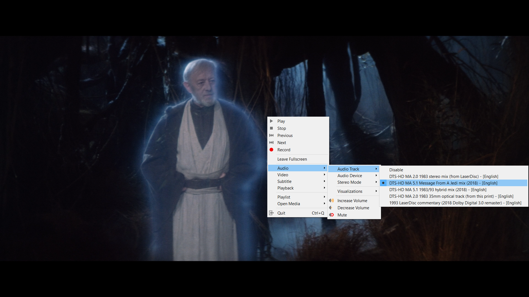Expand the Visualizations submenu arrow
The image size is (529, 297).
376,191
